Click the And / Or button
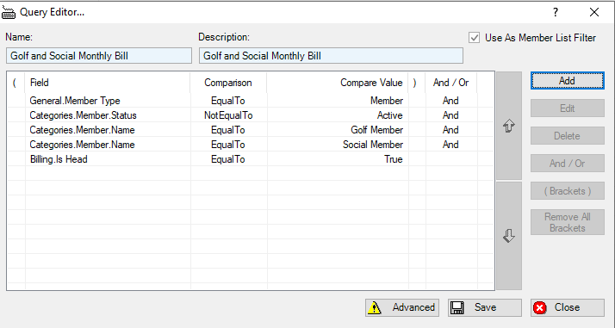The image size is (615, 328). coord(567,164)
